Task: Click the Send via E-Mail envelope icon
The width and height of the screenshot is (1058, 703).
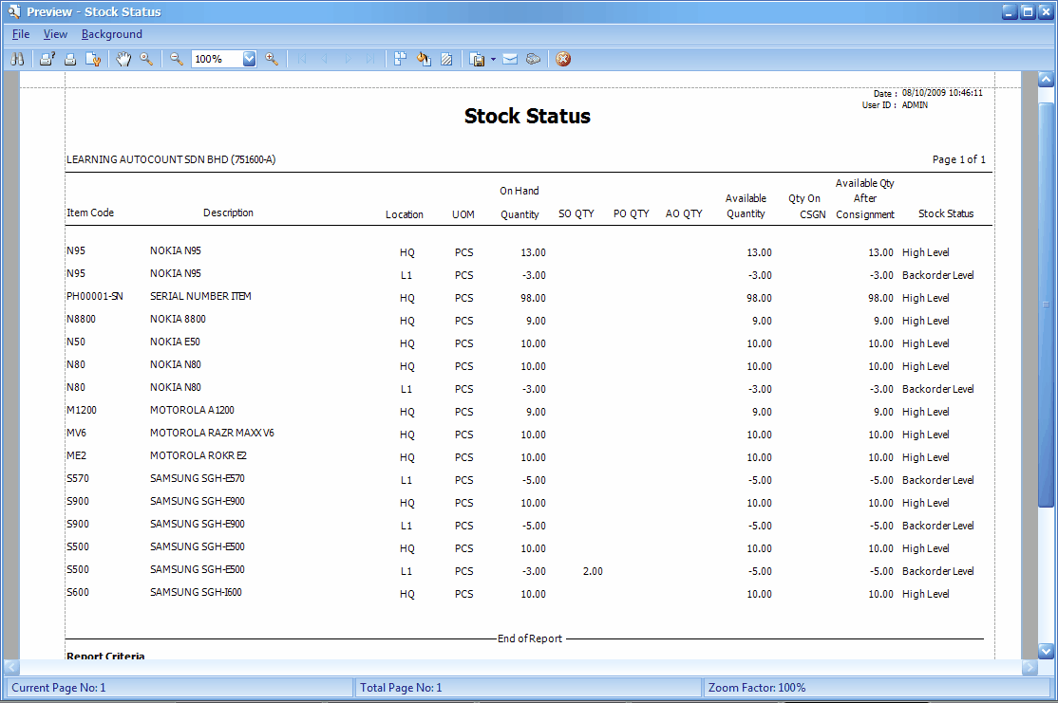Action: (510, 60)
